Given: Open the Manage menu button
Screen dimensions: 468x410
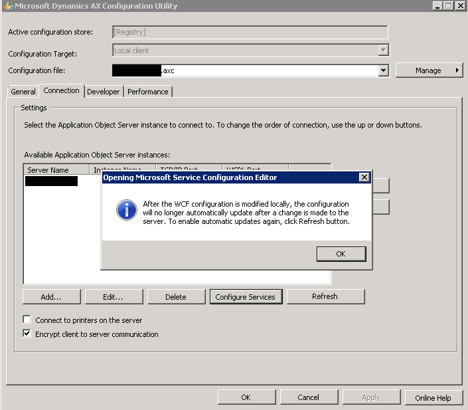Looking at the screenshot, I should (x=429, y=70).
